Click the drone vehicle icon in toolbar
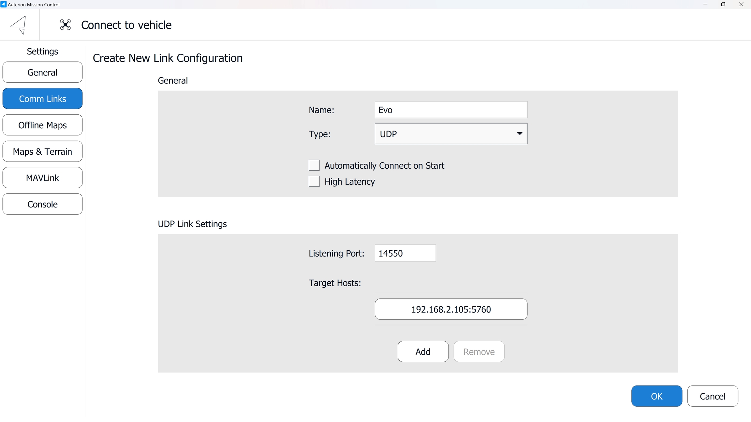The height and width of the screenshot is (422, 751). pyautogui.click(x=65, y=25)
